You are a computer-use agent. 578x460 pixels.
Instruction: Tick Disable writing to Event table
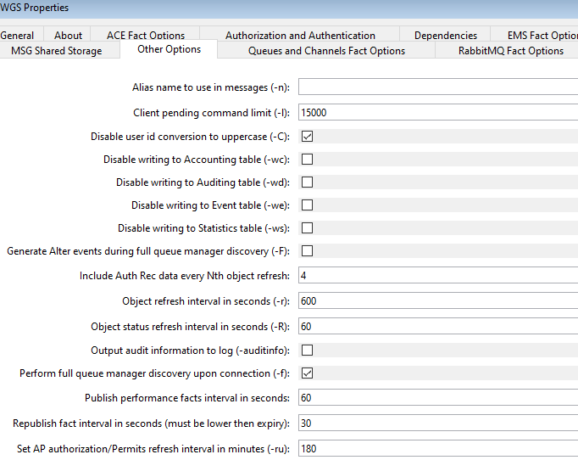tap(307, 205)
